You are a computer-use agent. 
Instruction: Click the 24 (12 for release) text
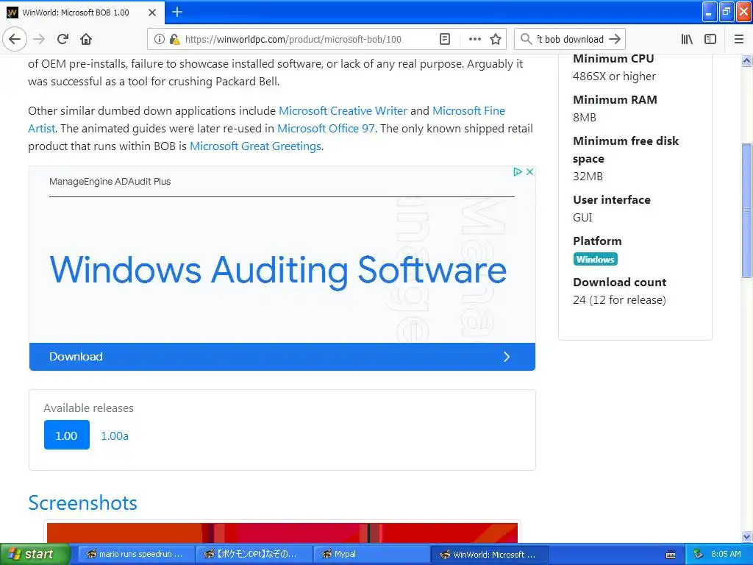click(x=619, y=300)
